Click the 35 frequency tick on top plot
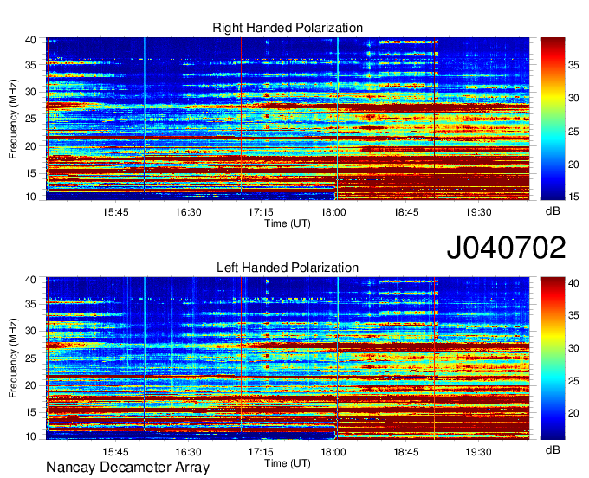Image resolution: width=589 pixels, height=478 pixels. 30,65
